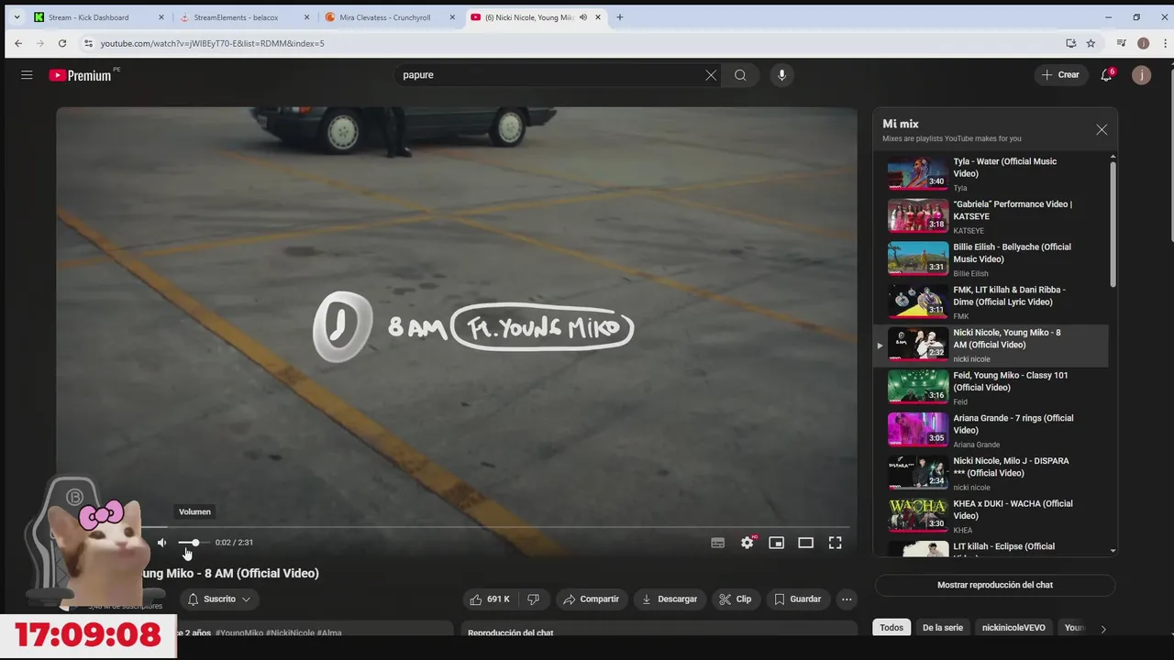
Task: Click Mostrar reproducción del chat
Action: click(x=995, y=585)
